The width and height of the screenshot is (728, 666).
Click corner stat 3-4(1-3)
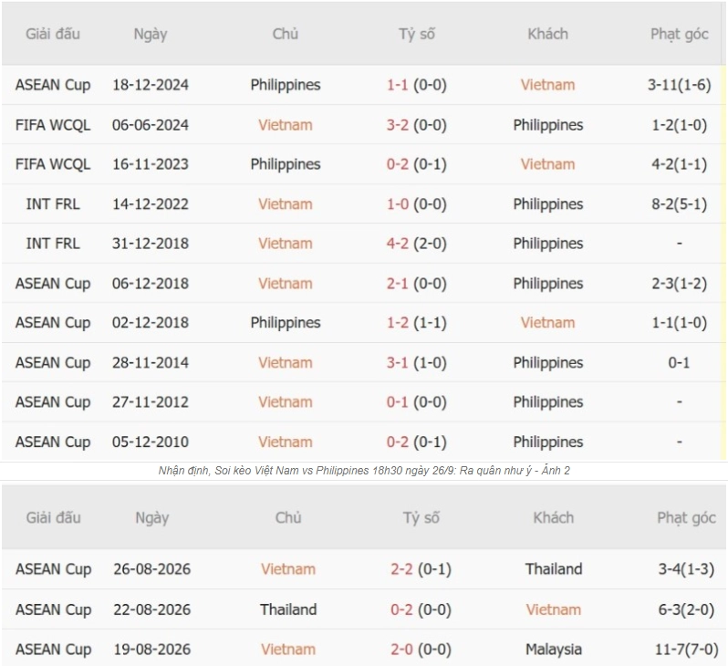pyautogui.click(x=686, y=569)
